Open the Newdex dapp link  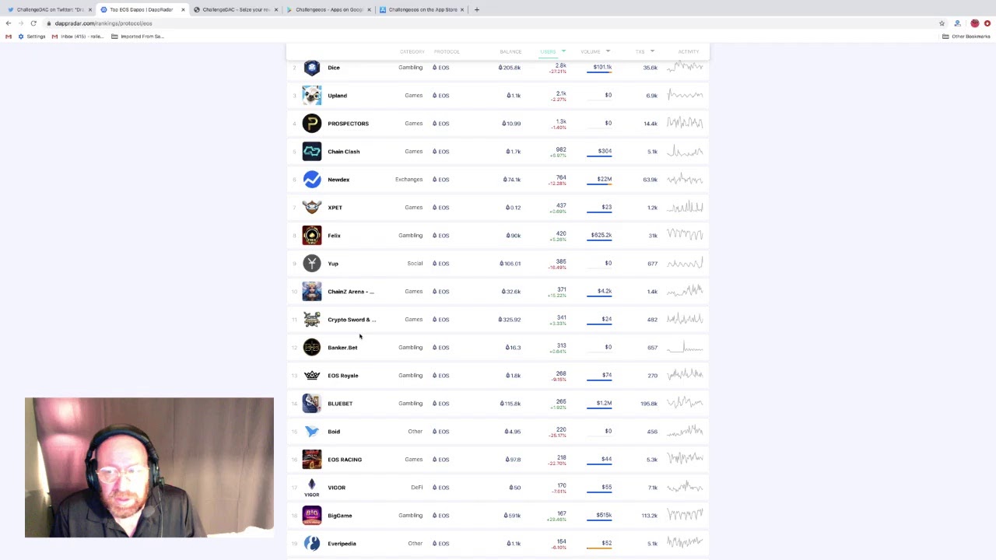(338, 180)
